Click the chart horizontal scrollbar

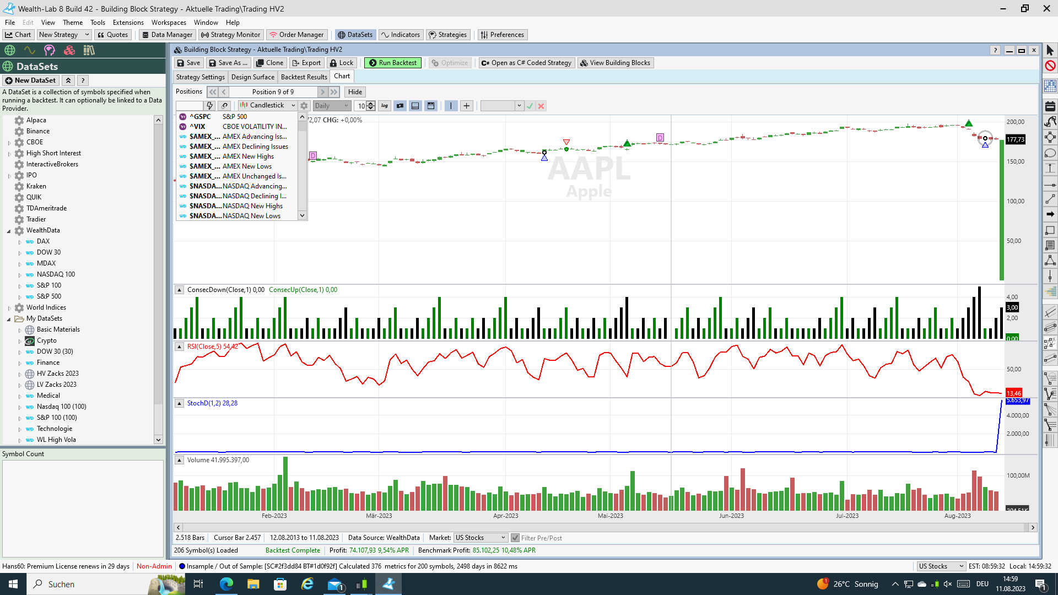click(605, 527)
